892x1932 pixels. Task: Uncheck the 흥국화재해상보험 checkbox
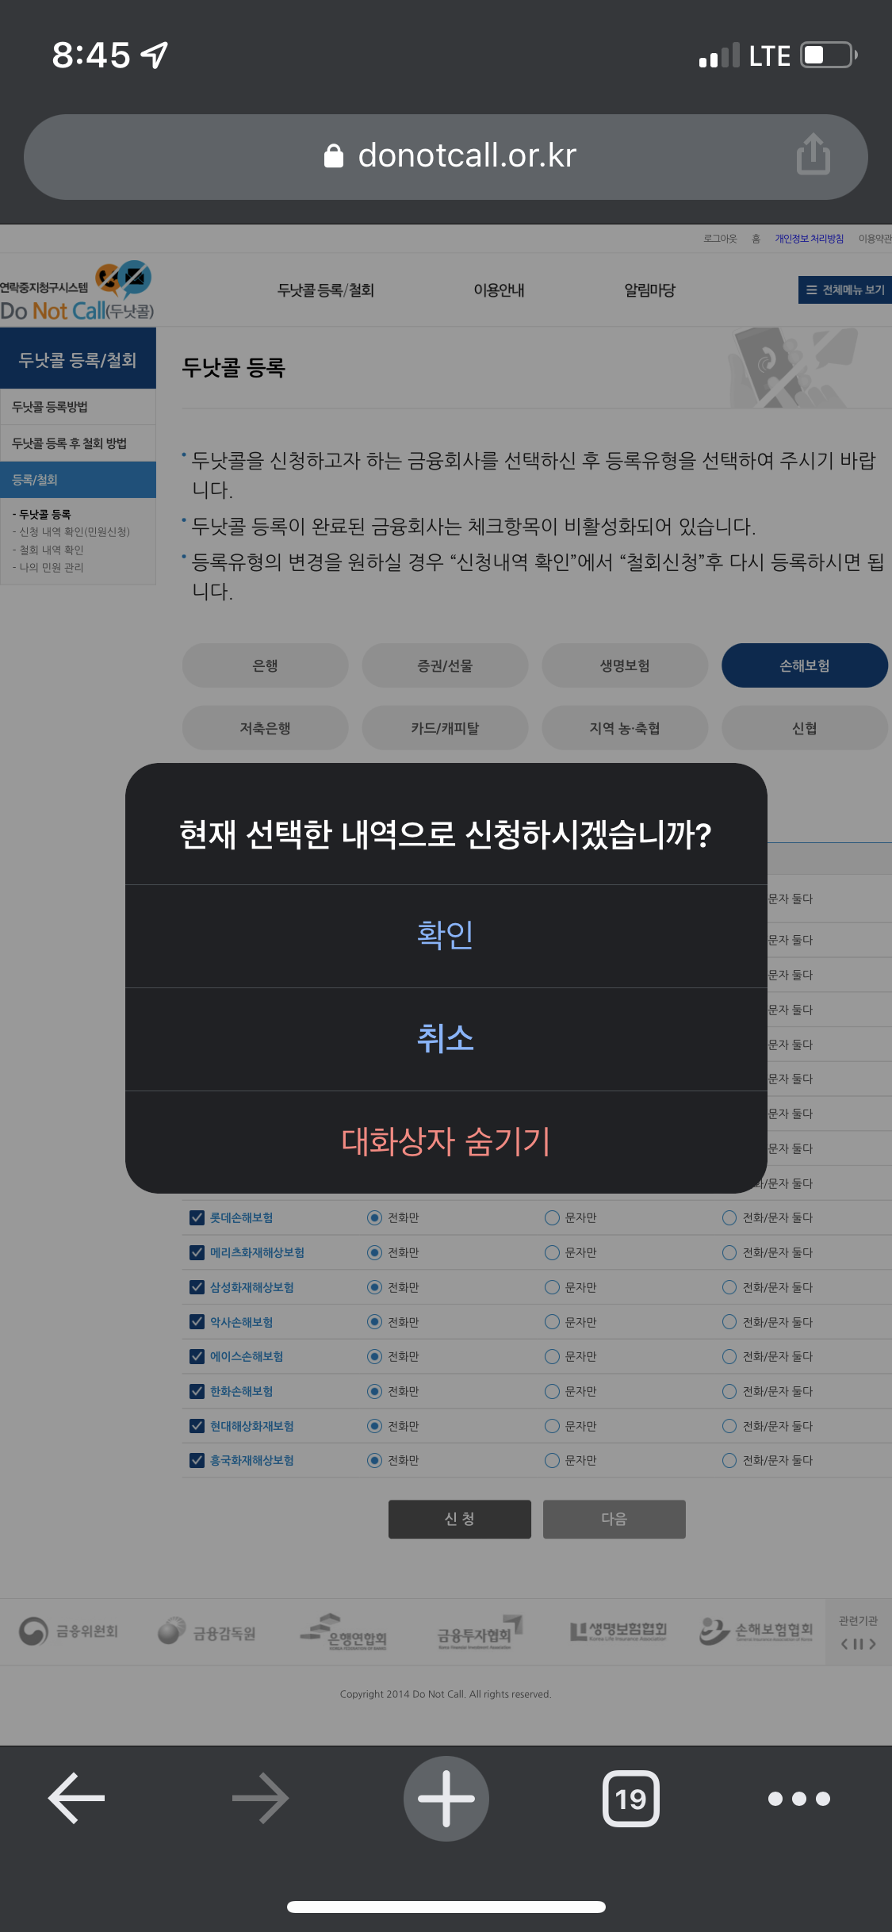197,1460
